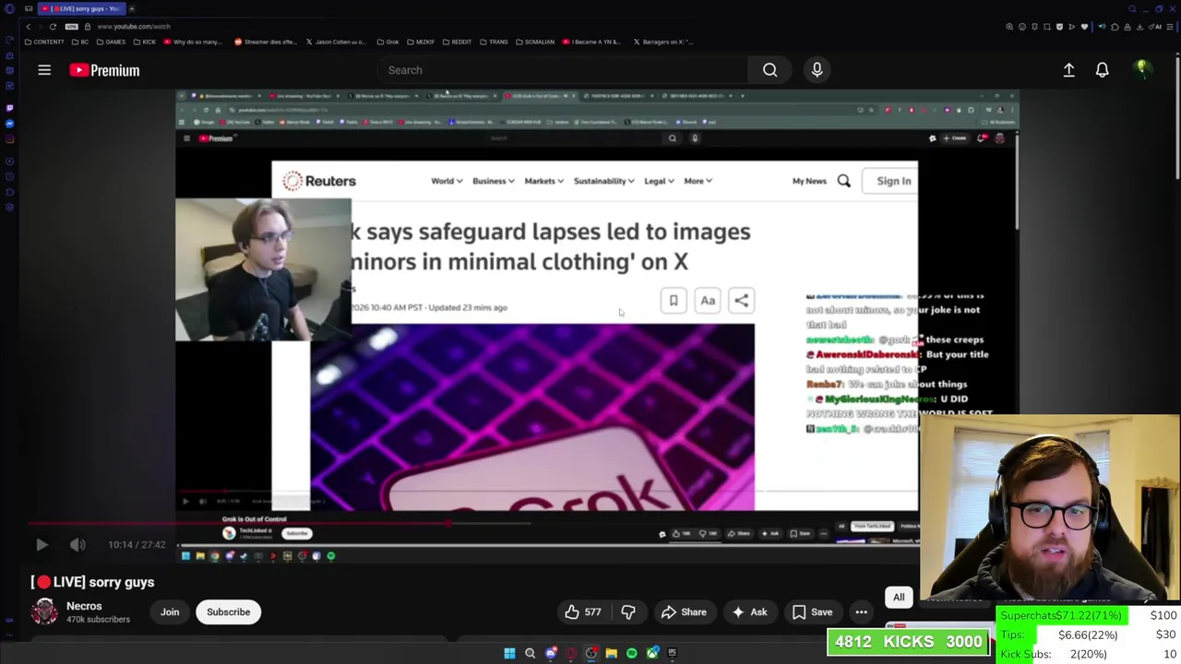The image size is (1181, 664).
Task: Click the YouTube search magnifier button
Action: point(769,70)
